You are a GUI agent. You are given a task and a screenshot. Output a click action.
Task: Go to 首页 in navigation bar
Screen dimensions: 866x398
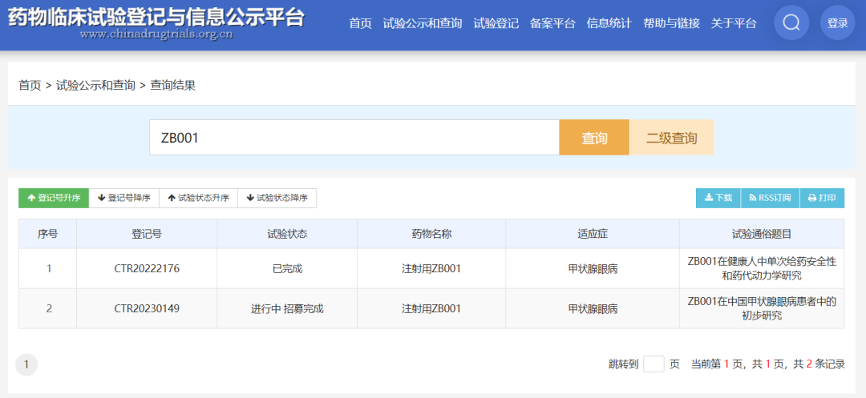(x=360, y=23)
